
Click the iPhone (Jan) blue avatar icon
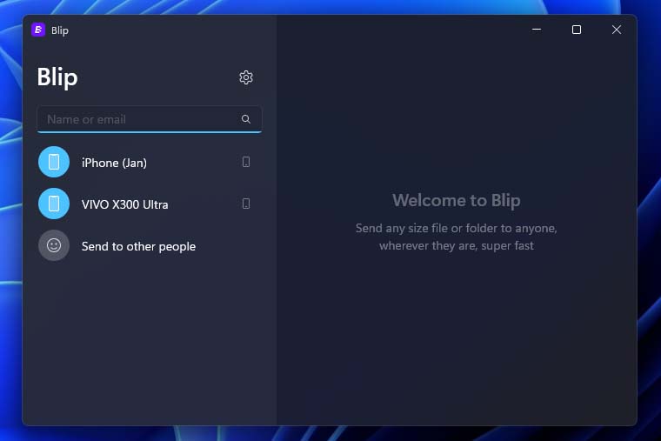54,162
